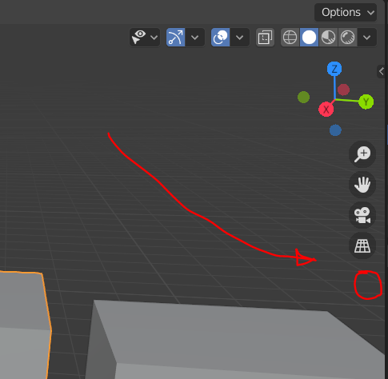Expand the selectability and visibility dropdown arrow

154,38
